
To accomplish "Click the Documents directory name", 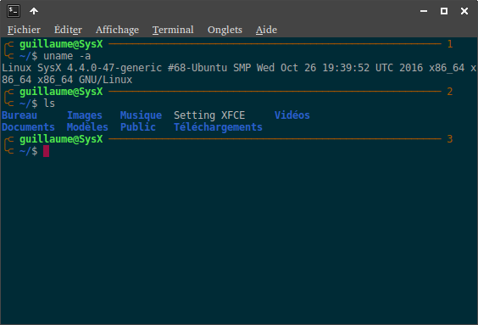I will coord(28,127).
